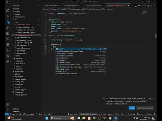Click the Prettier status bar item
Image resolution: width=162 pixels, height=121 pixels.
(148, 114)
